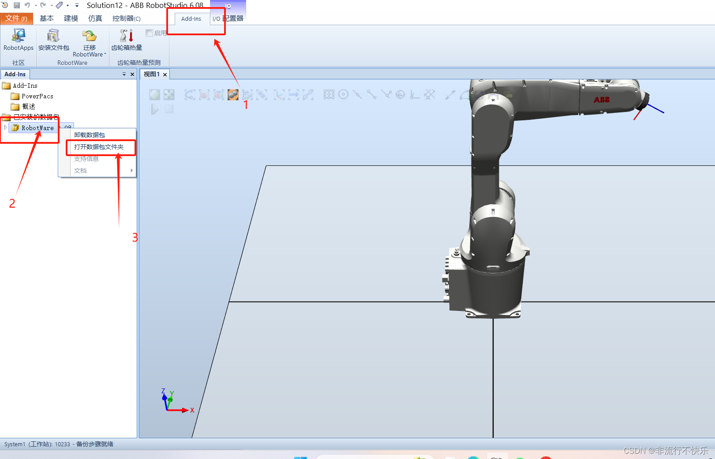Click the redo arrow icon
715x459 pixels.
(x=43, y=5)
